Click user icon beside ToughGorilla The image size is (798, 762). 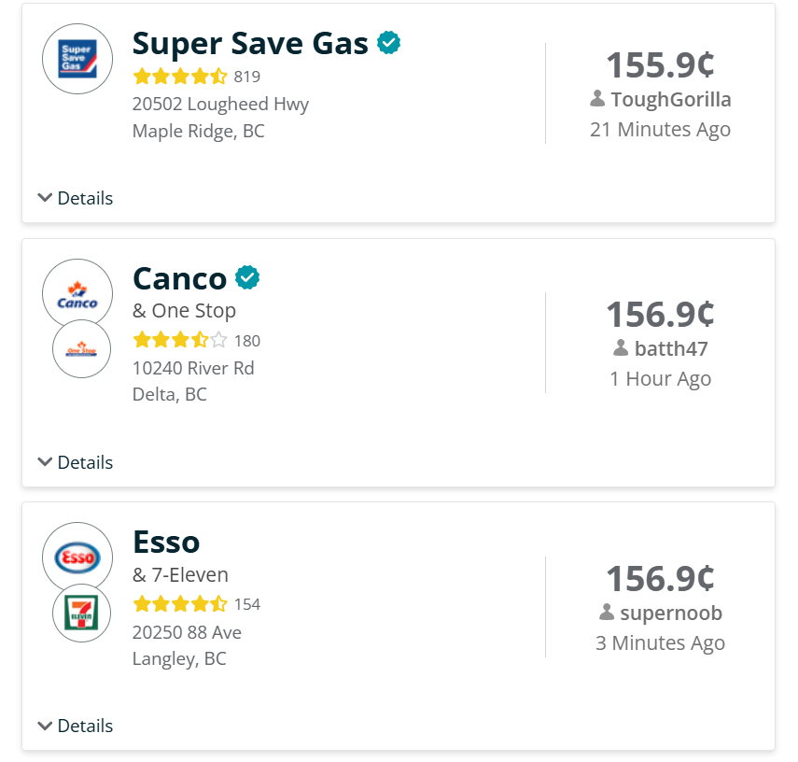[597, 99]
